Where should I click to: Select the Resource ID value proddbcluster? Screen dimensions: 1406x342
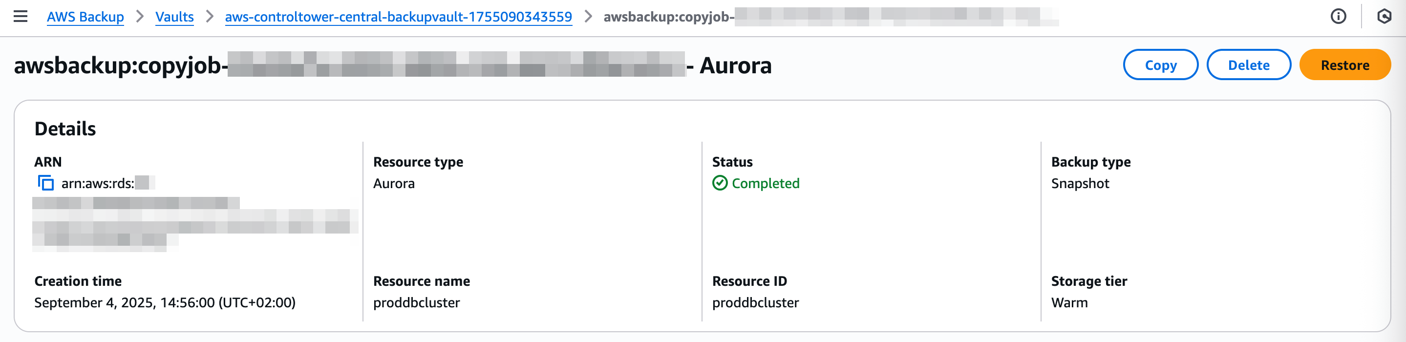[x=755, y=303]
